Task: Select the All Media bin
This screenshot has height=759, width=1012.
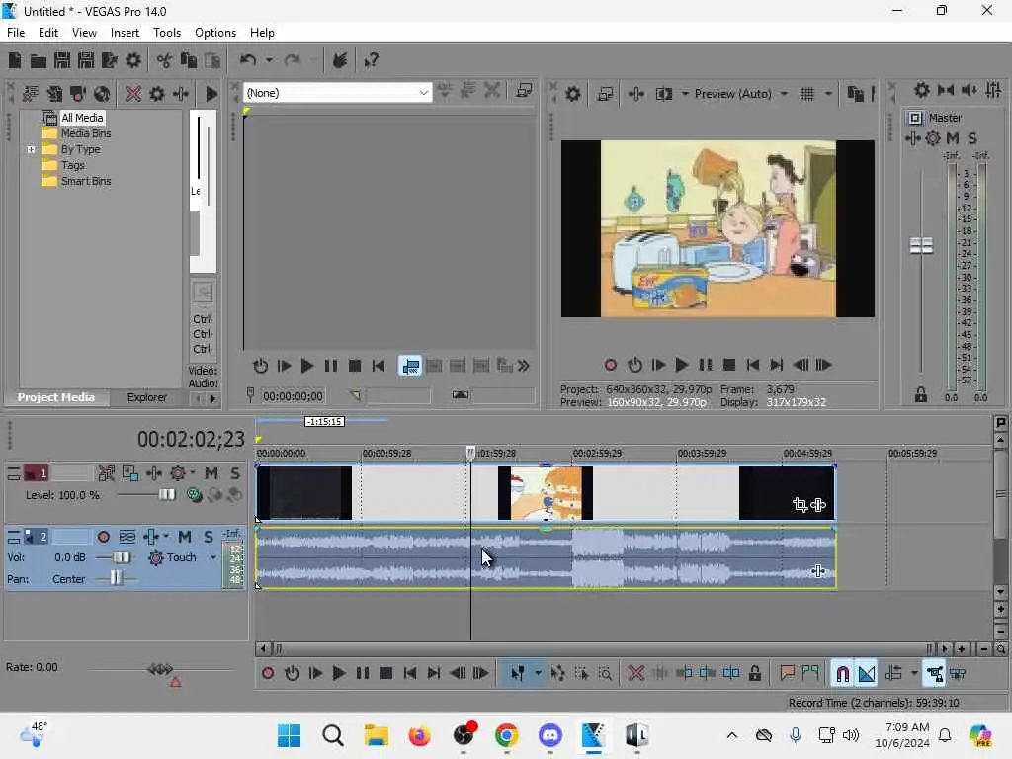Action: coord(82,118)
